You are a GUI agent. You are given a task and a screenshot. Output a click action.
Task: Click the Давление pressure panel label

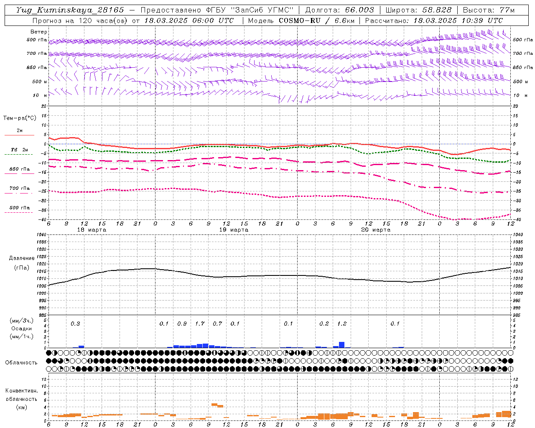point(21,258)
